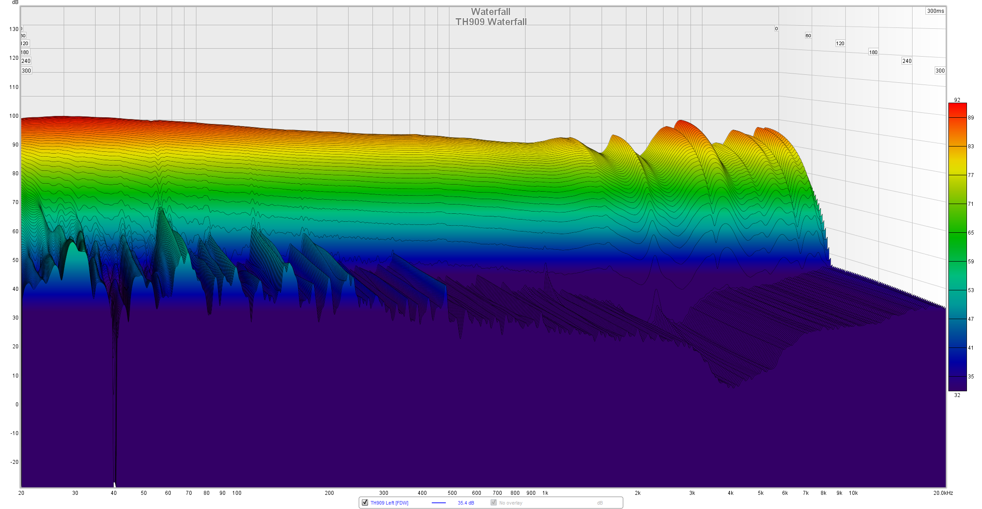Click the right-side 300 ms depth marker
The width and height of the screenshot is (982, 509).
coord(940,71)
